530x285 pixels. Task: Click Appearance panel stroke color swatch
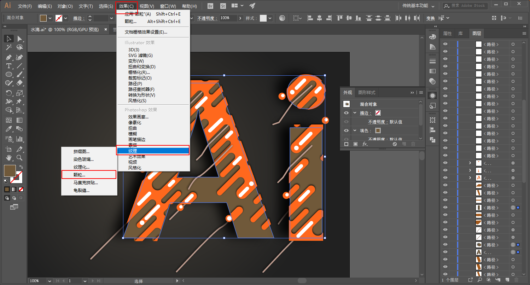pyautogui.click(x=378, y=113)
